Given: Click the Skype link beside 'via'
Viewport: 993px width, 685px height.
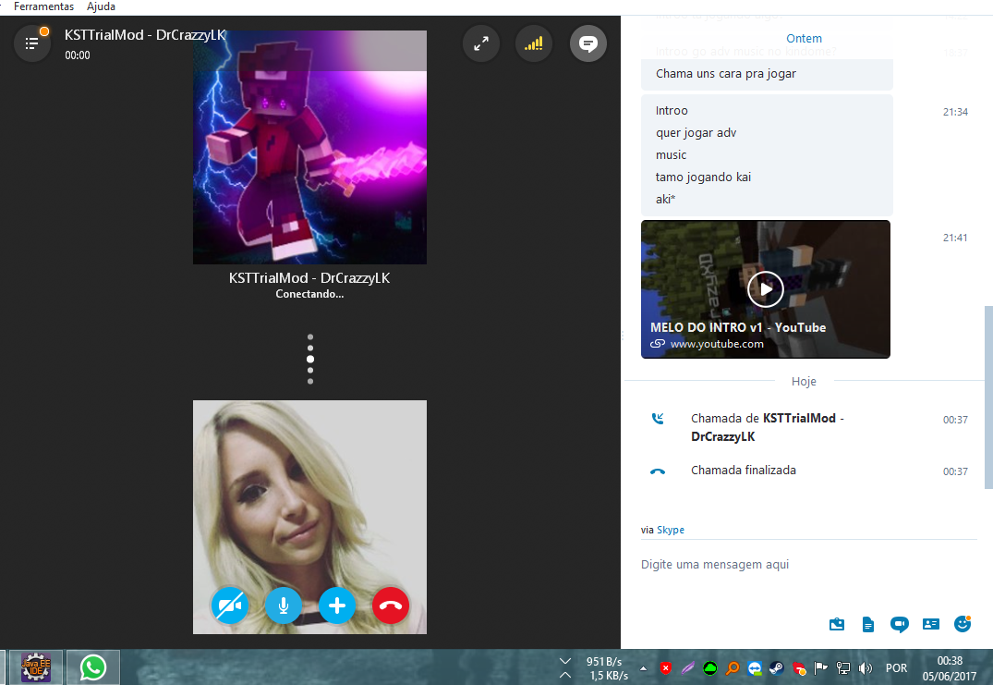Looking at the screenshot, I should coord(670,530).
